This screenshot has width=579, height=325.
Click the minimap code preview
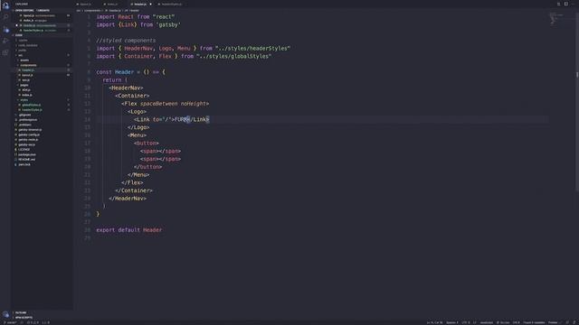click(x=556, y=18)
